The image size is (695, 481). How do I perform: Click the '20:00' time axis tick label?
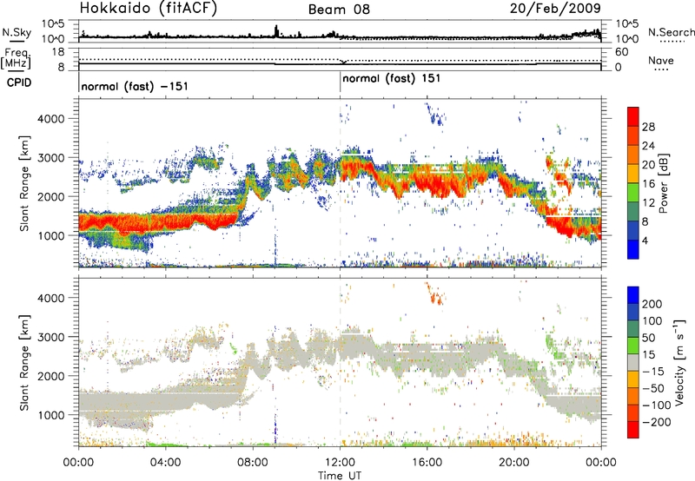pos(514,463)
